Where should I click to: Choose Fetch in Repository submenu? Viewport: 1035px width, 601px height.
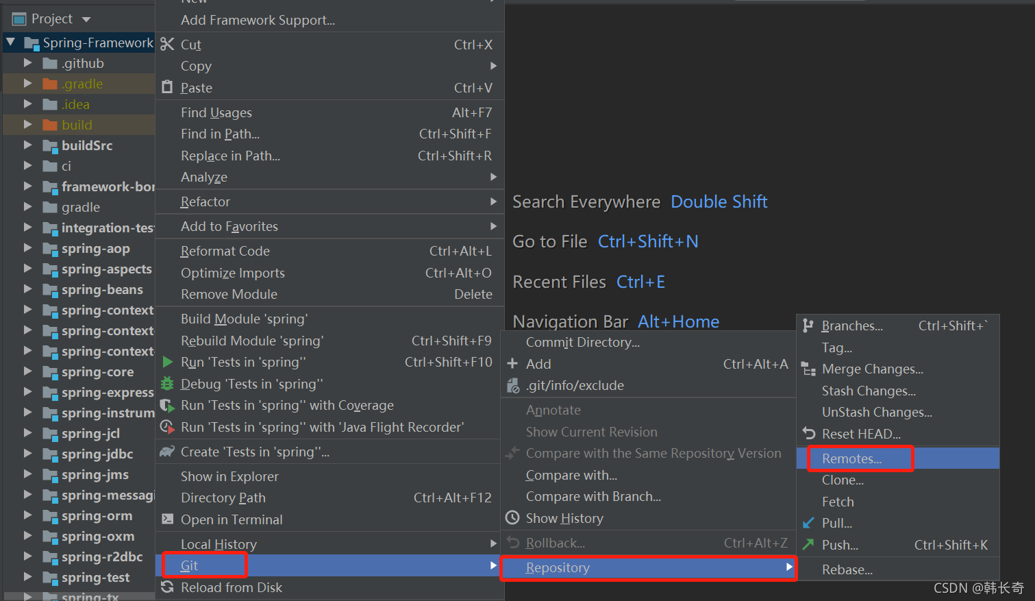click(x=898, y=502)
